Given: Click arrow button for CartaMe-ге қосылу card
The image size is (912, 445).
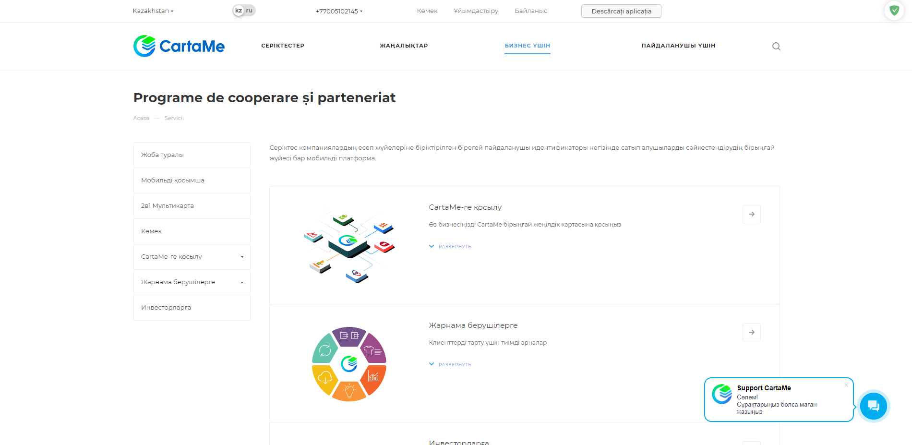Looking at the screenshot, I should pos(751,214).
